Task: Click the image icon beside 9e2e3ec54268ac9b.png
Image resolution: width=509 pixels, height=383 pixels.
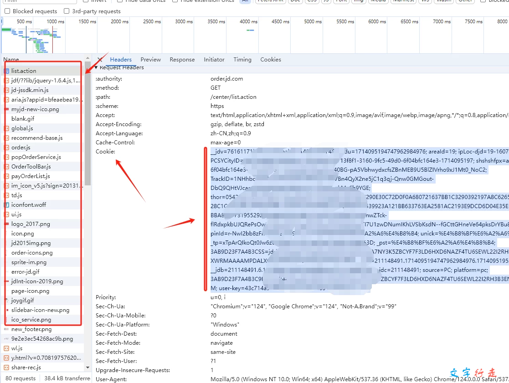Action: (6, 338)
